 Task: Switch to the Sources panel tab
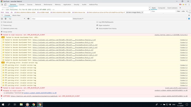30,4
